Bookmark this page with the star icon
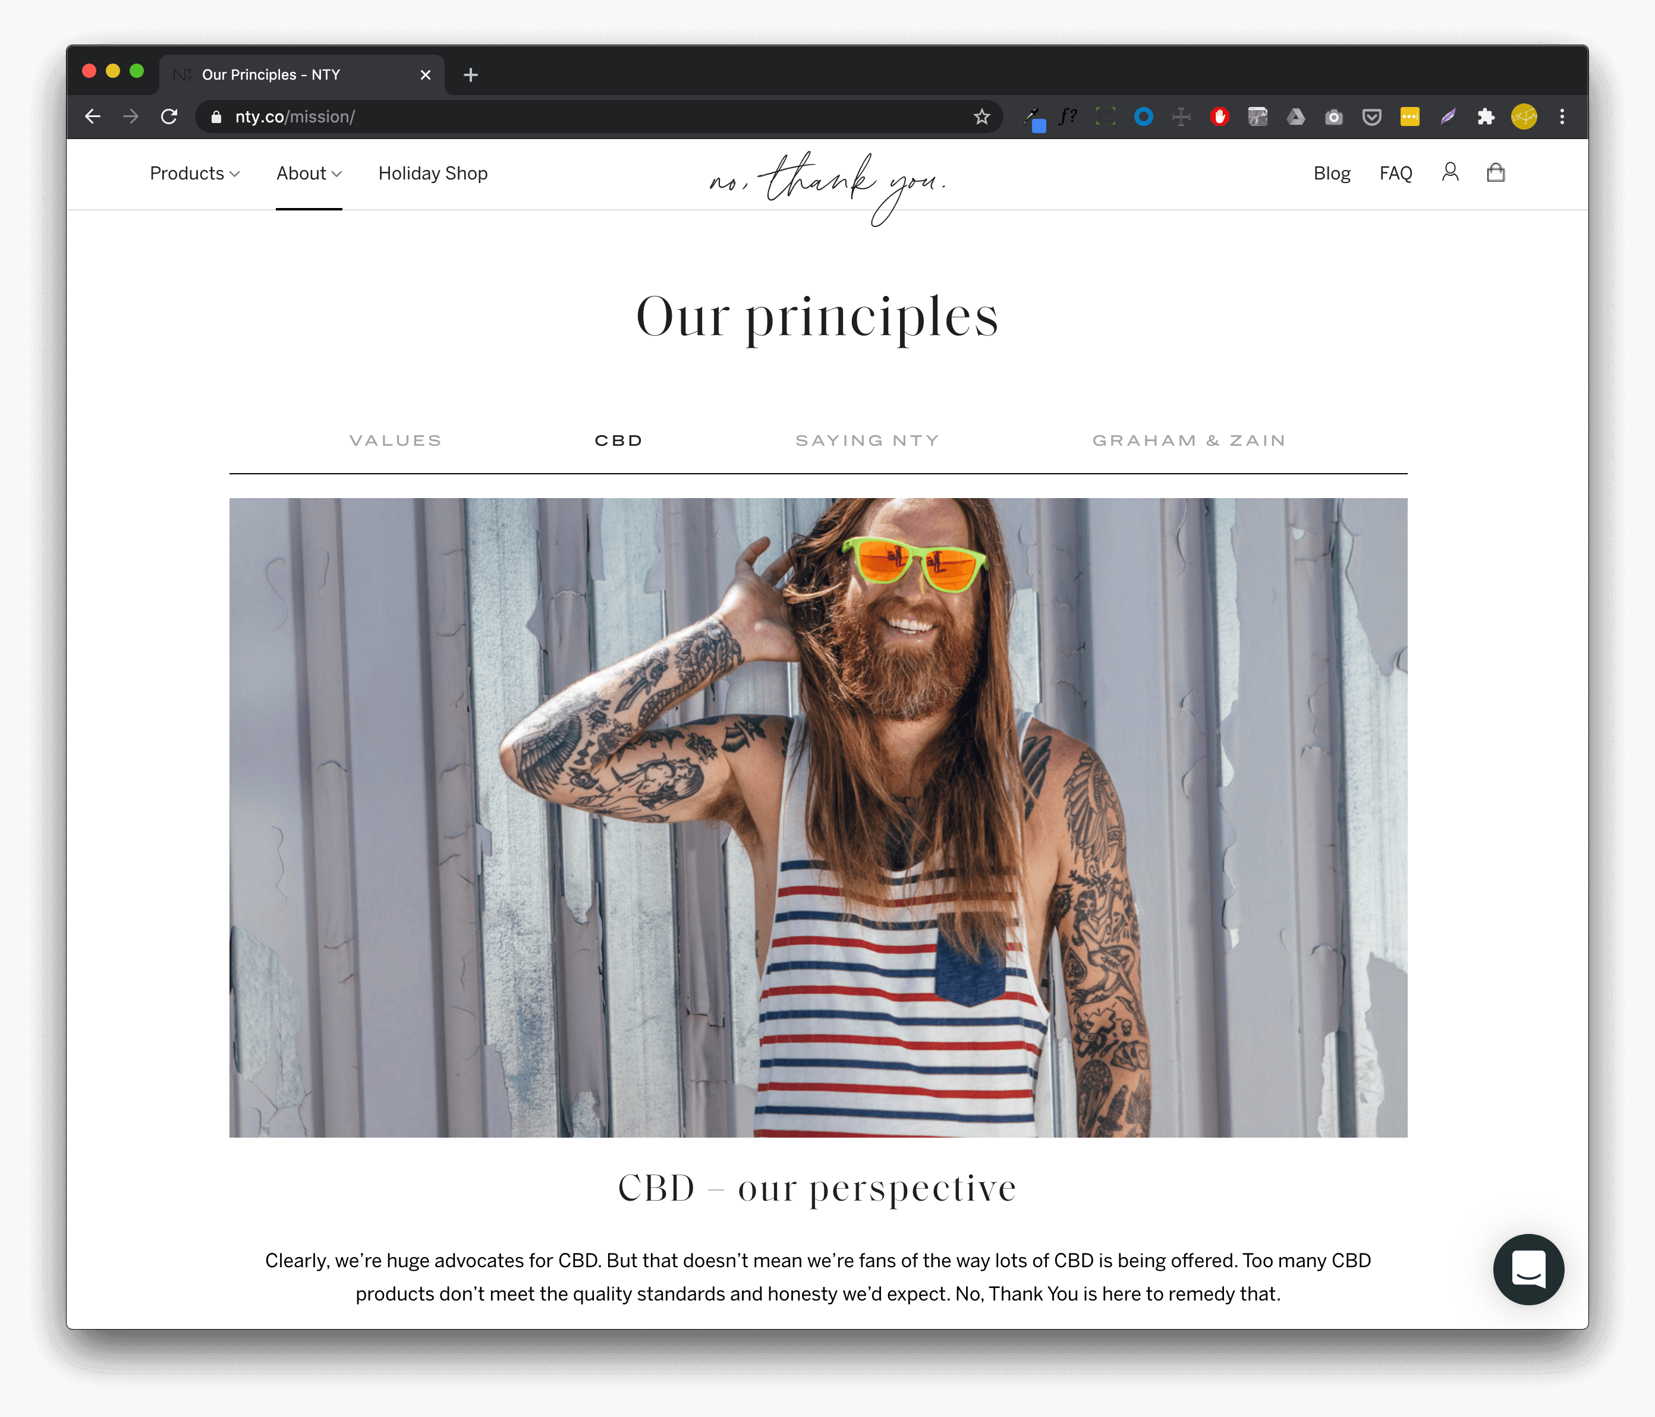 click(x=981, y=116)
